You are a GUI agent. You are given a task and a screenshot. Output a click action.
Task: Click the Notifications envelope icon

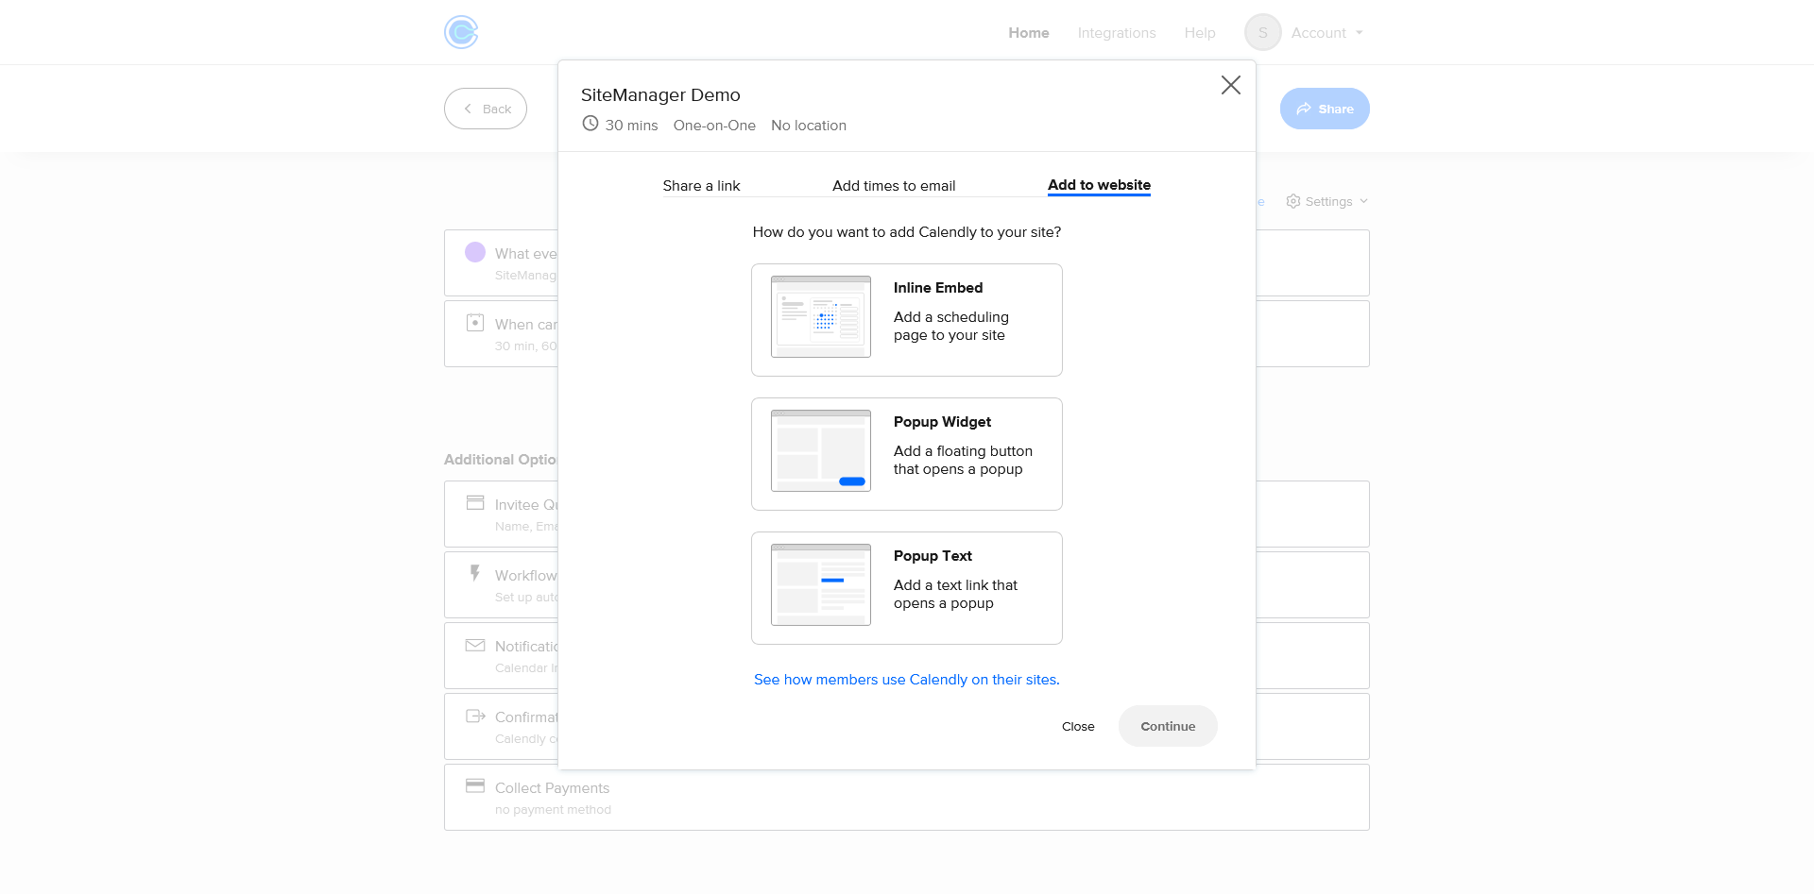475,646
